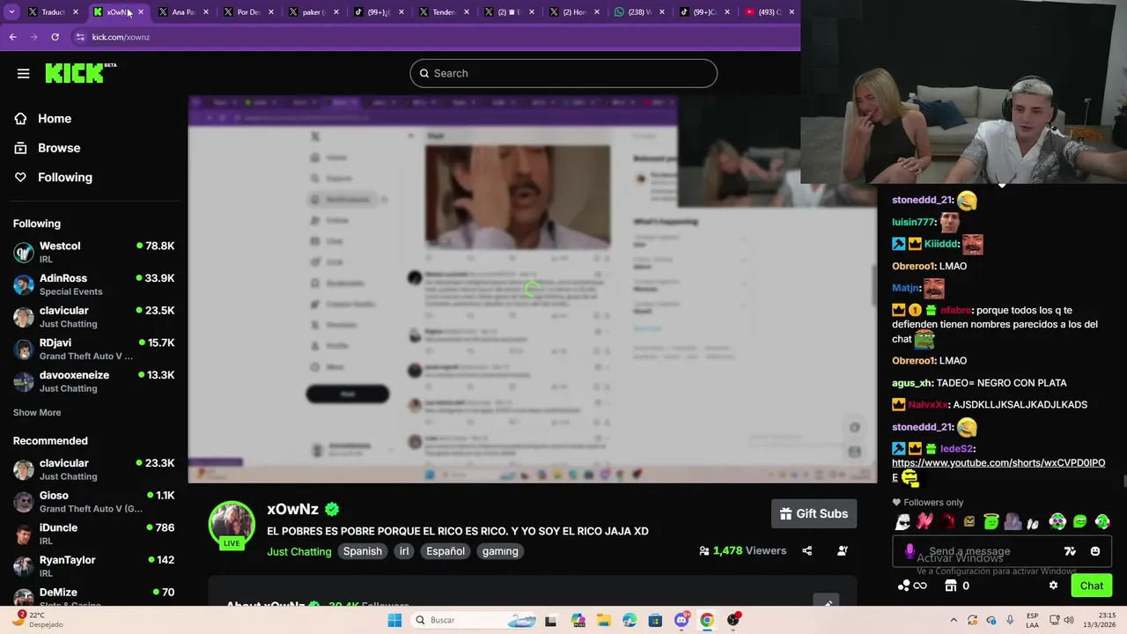This screenshot has width=1127, height=634.
Task: Click the purple microphone icon in chat input
Action: 910,551
